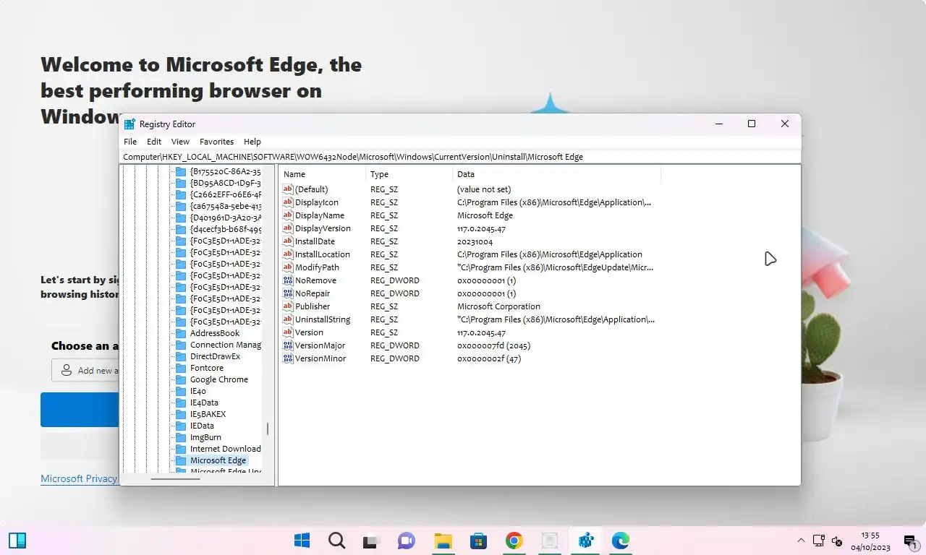
Task: Open Teams Chat from the taskbar
Action: (x=406, y=541)
